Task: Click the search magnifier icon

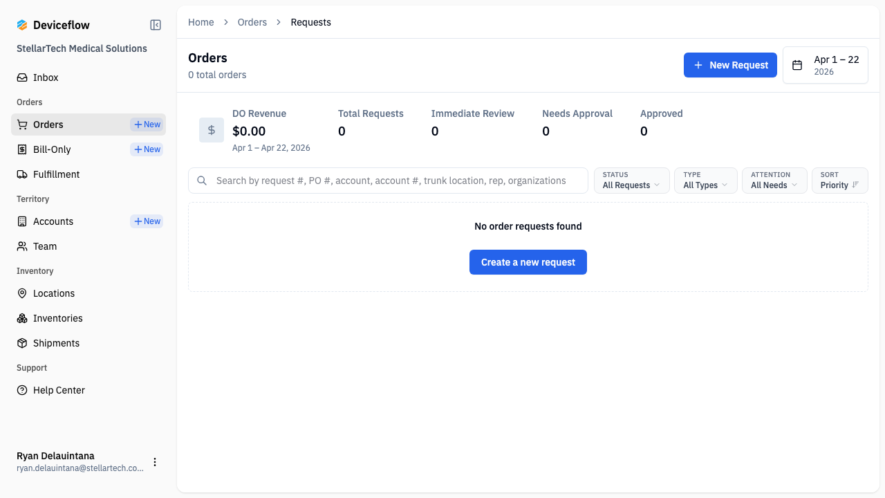Action: tap(202, 181)
